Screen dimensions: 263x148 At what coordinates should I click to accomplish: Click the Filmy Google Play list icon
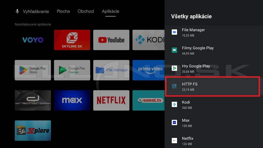point(174,50)
